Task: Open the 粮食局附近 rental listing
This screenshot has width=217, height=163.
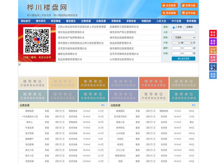Action: pos(120,156)
